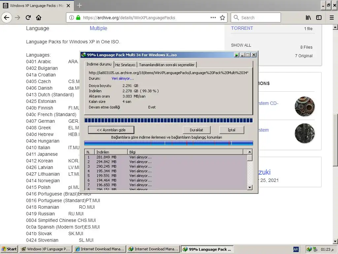The height and width of the screenshot is (254, 338).
Task: Click the AR language indicator in taskbar
Action: point(296,249)
